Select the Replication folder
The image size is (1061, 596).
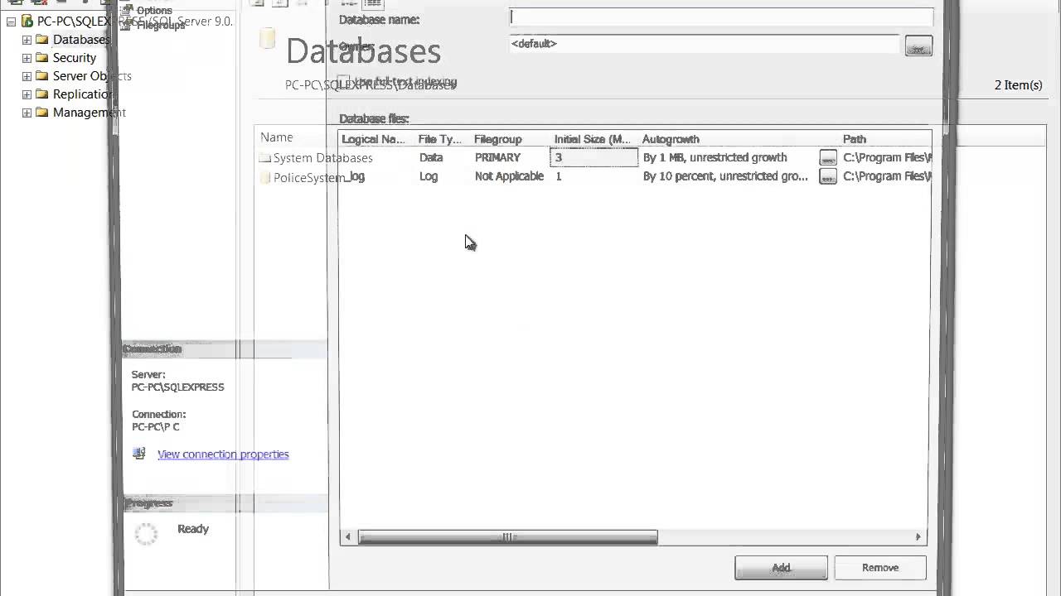pos(83,94)
